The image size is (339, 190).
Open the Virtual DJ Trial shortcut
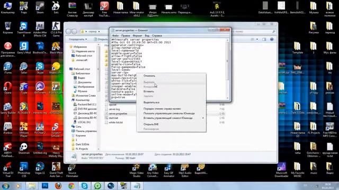[8, 169]
